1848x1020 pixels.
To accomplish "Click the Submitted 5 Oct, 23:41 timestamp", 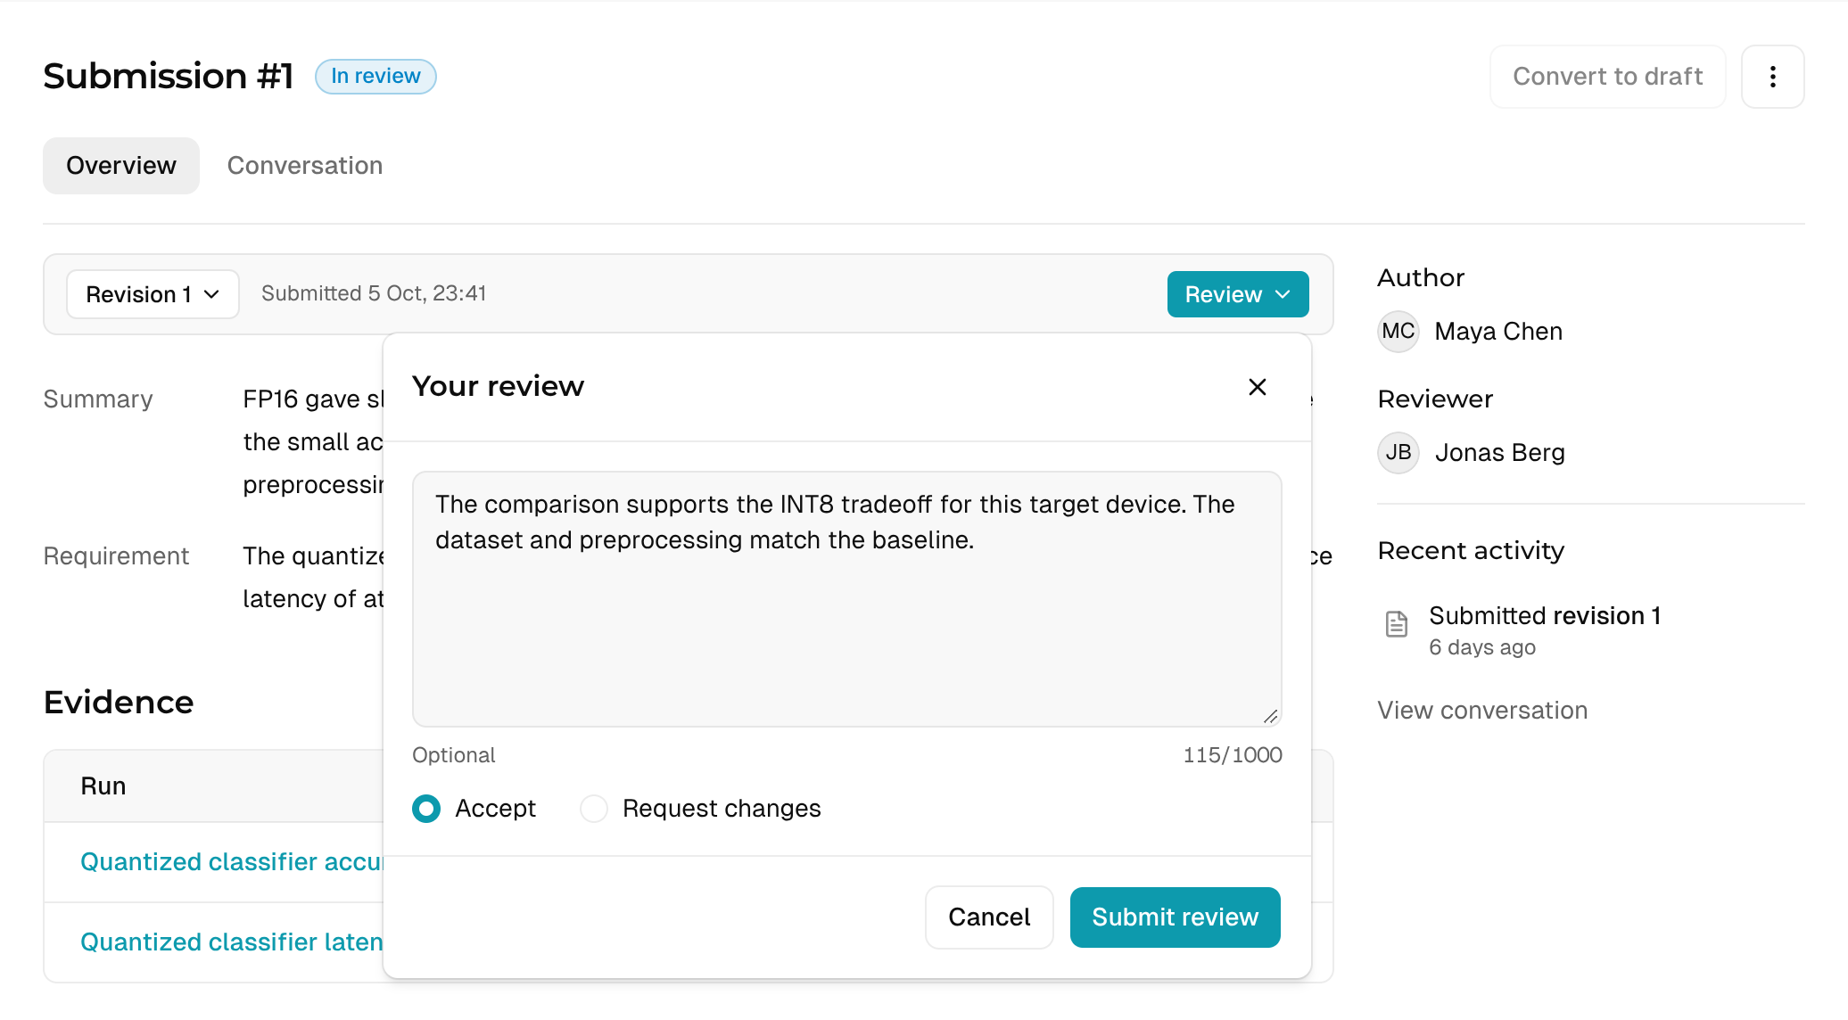I will (374, 294).
